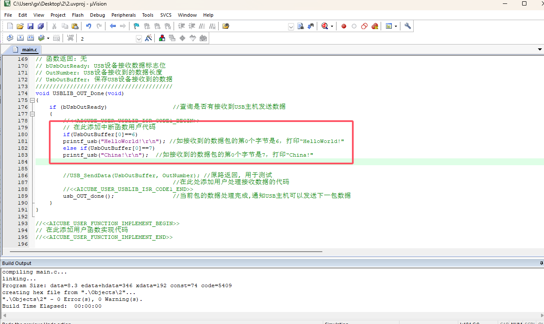
Task: Open the Peripherals menu
Action: click(124, 15)
